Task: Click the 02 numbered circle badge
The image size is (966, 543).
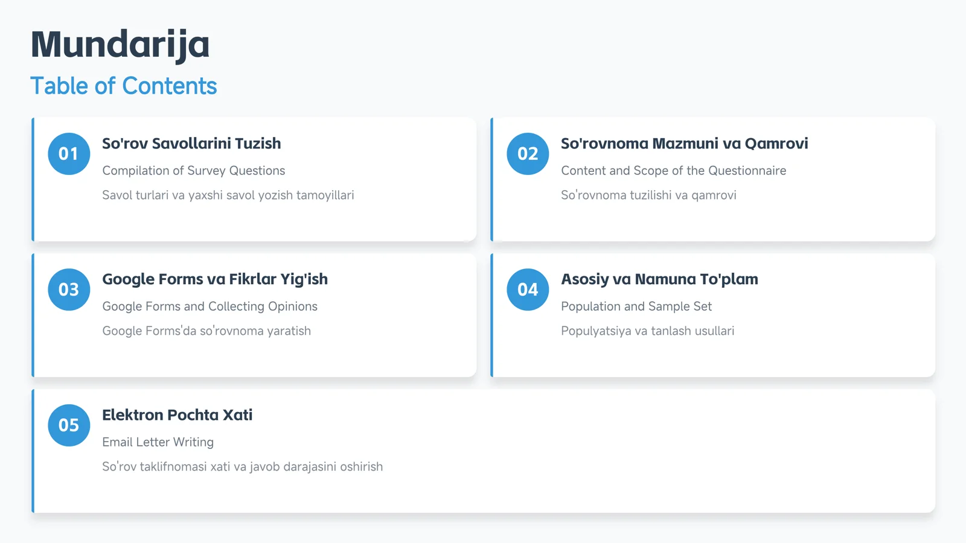Action: [x=528, y=154]
